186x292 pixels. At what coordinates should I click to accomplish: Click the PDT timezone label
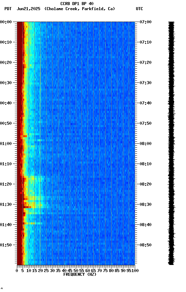(x=8, y=9)
